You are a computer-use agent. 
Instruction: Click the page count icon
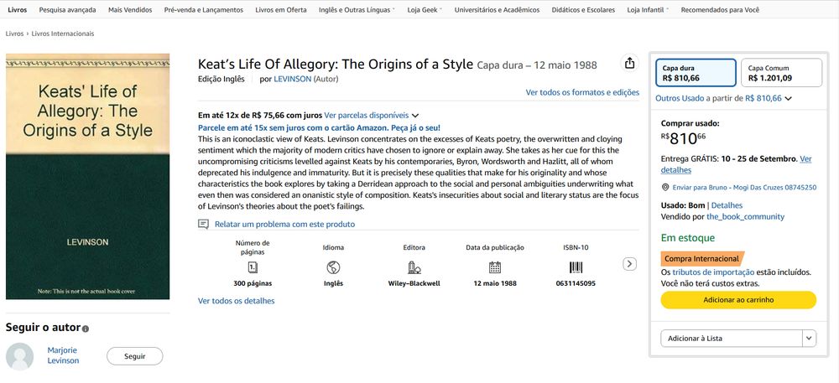click(x=253, y=267)
